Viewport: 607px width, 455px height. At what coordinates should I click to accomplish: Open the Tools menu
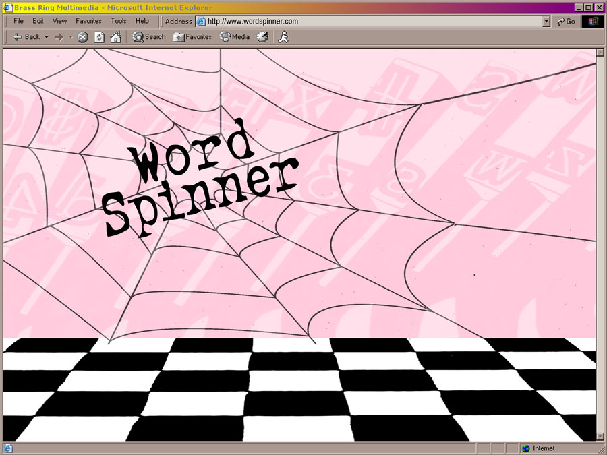119,21
